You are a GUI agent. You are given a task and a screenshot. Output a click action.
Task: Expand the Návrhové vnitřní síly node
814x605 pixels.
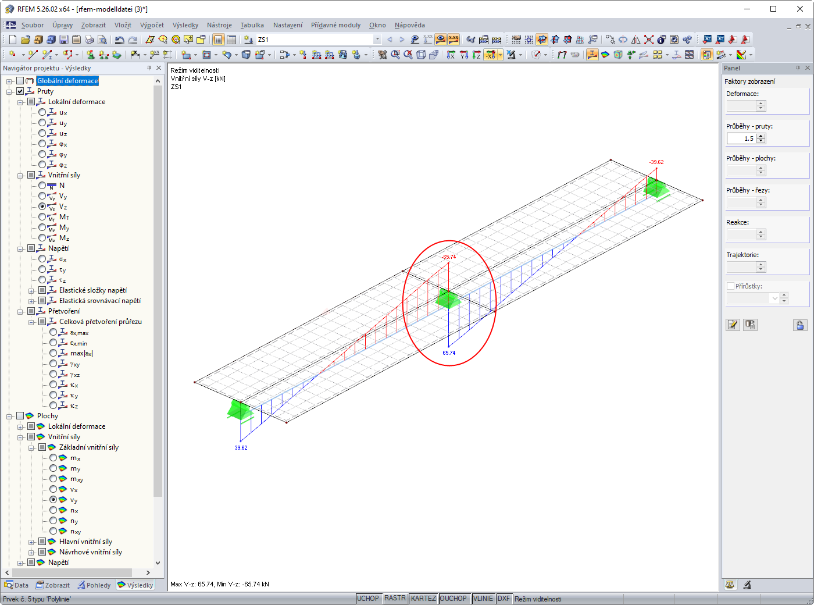(x=31, y=552)
